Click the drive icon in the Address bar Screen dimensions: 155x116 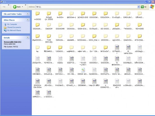click(37, 7)
